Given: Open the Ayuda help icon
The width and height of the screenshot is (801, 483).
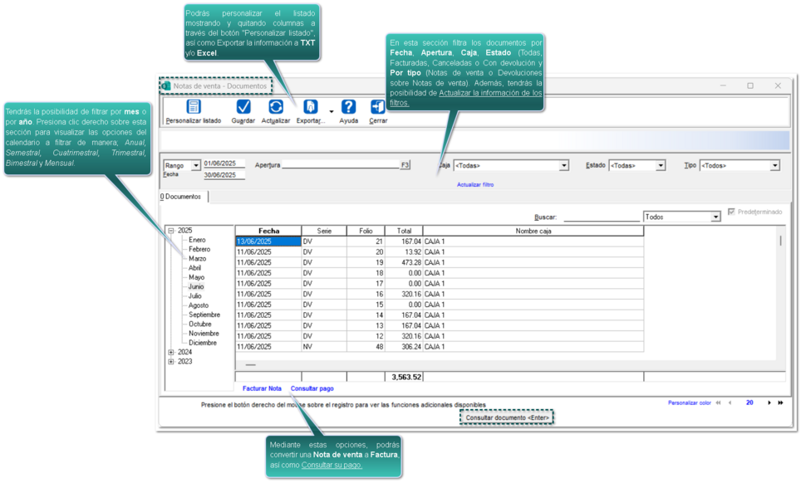Looking at the screenshot, I should coord(349,108).
